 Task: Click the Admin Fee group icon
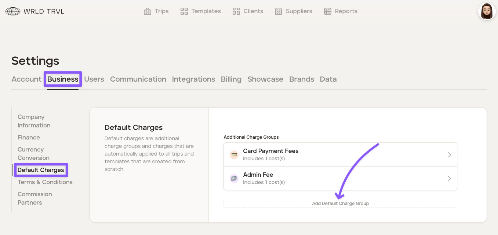point(234,179)
